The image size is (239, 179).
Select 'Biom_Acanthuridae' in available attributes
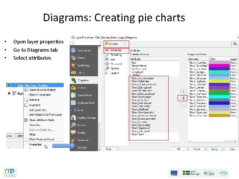click(143, 78)
